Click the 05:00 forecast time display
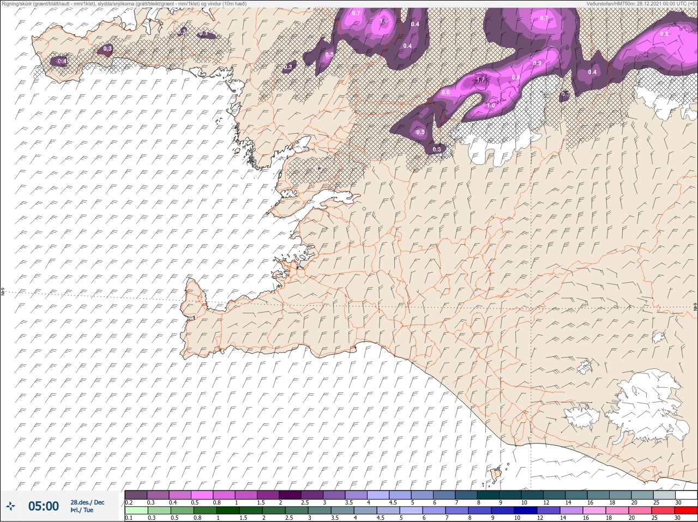Image resolution: width=698 pixels, height=522 pixels. click(44, 506)
